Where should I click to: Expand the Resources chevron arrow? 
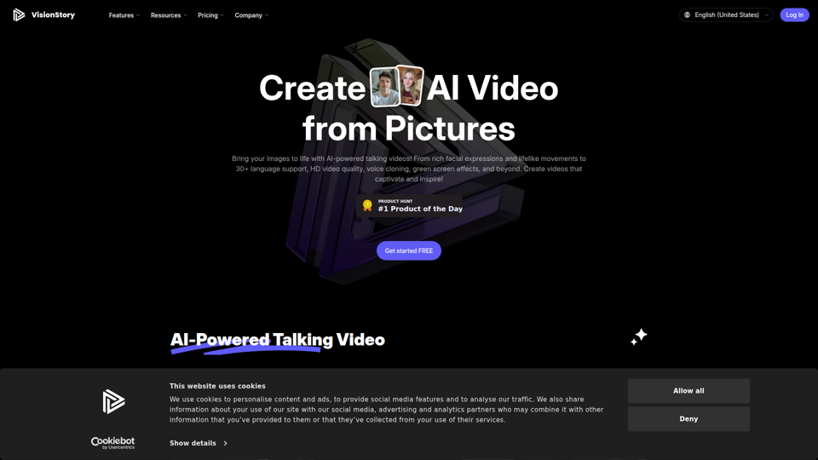pos(185,15)
